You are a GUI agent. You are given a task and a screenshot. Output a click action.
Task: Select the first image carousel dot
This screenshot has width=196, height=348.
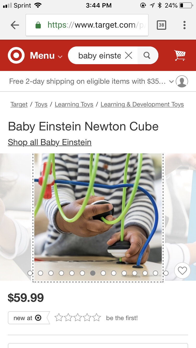(30, 273)
